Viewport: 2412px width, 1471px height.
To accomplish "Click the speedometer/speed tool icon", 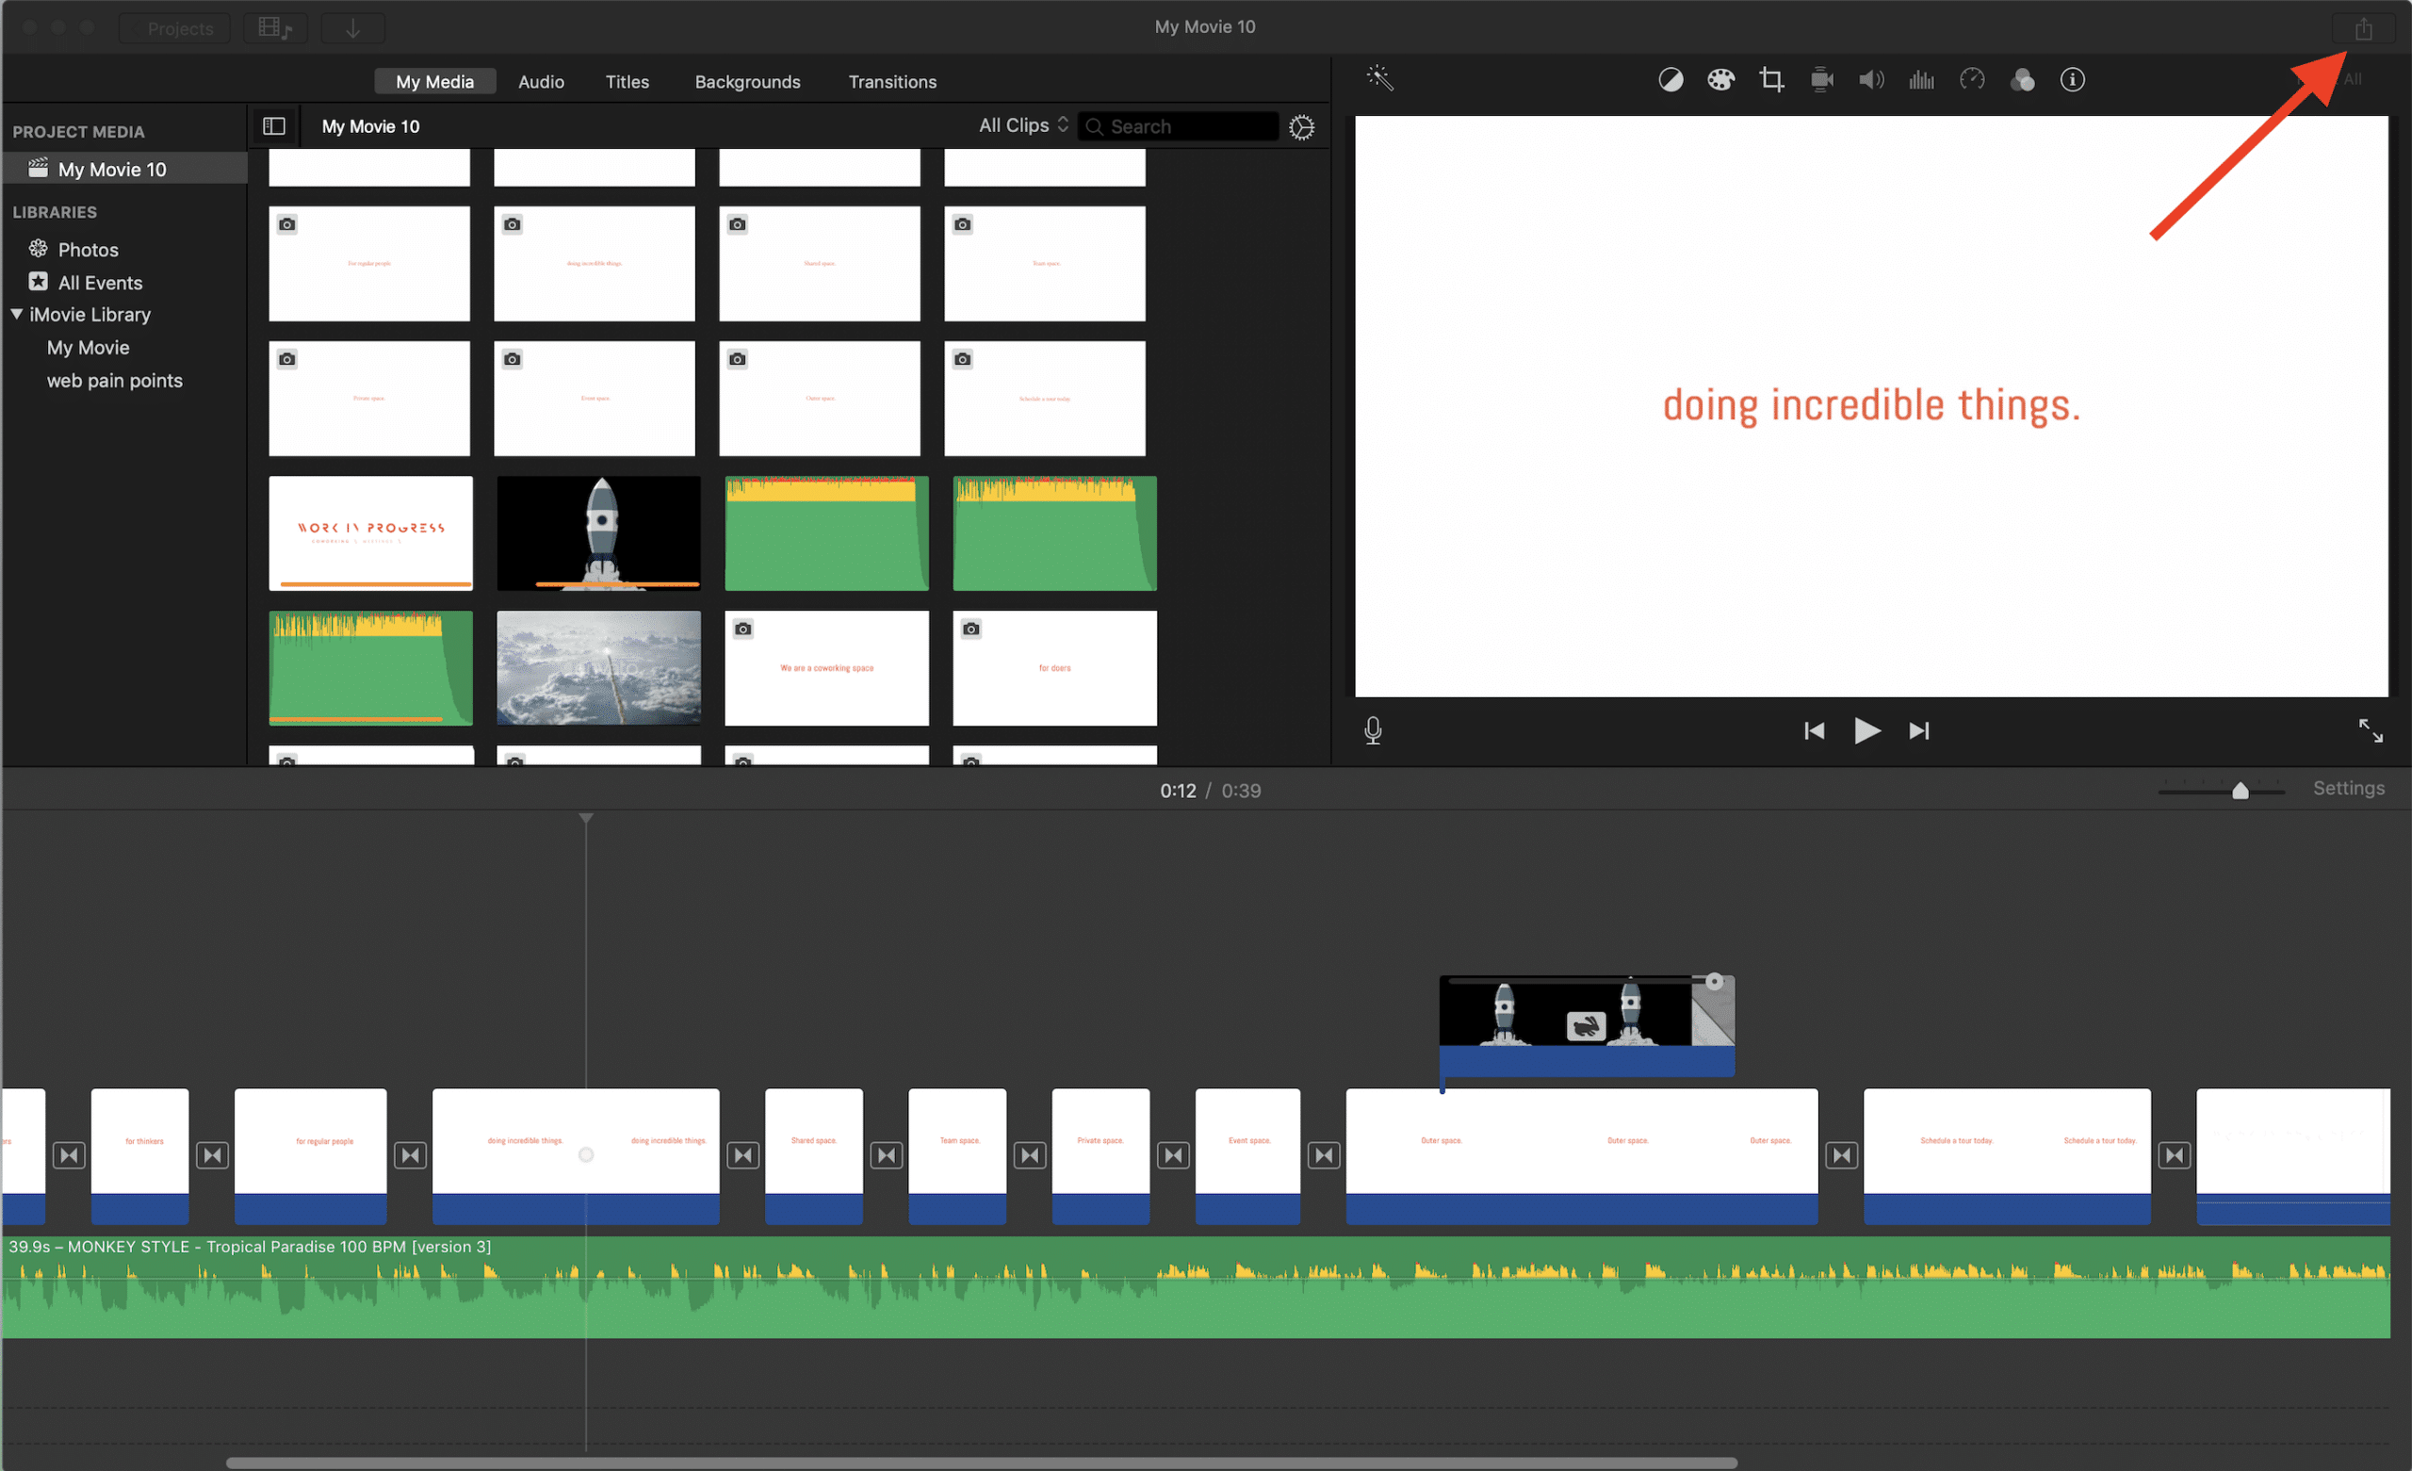I will (1976, 79).
